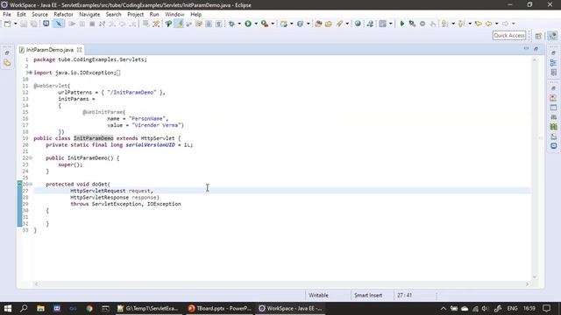Open Windows Start menu
561x315 pixels.
click(8, 308)
